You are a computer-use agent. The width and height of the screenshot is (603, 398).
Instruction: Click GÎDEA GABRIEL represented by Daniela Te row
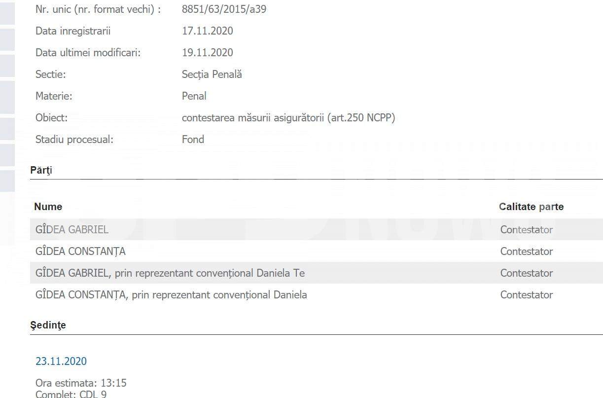[x=317, y=273]
